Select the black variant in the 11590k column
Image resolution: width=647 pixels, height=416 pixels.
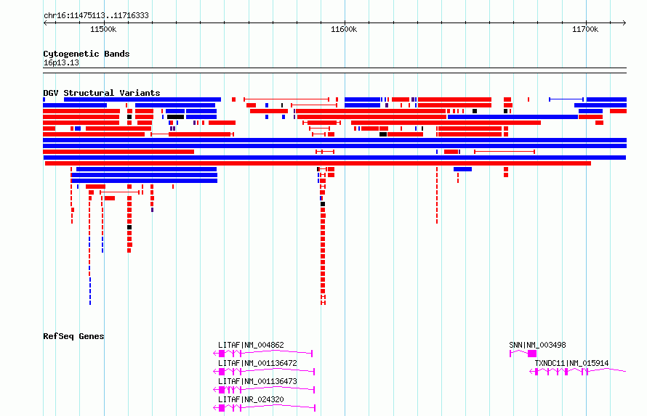[323, 204]
